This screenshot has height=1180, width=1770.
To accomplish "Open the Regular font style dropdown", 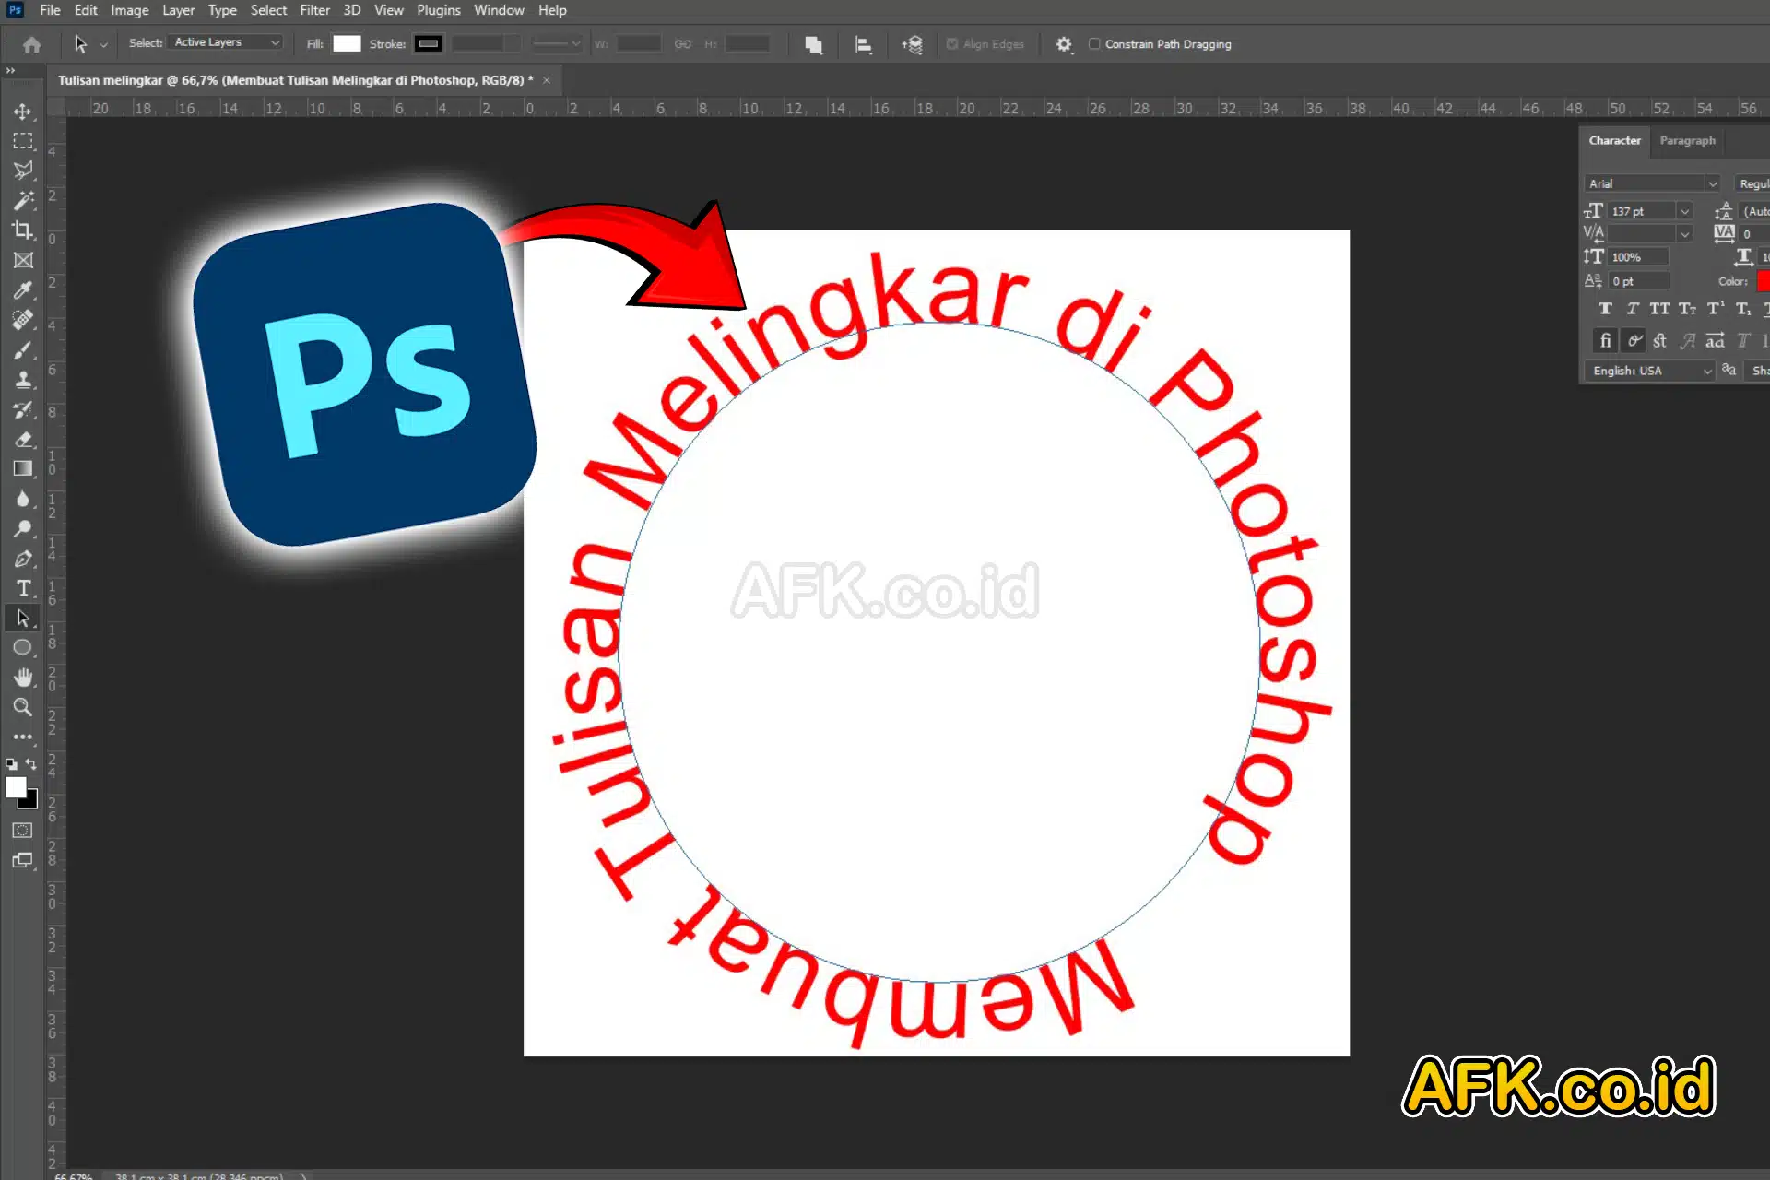I will pyautogui.click(x=1752, y=183).
